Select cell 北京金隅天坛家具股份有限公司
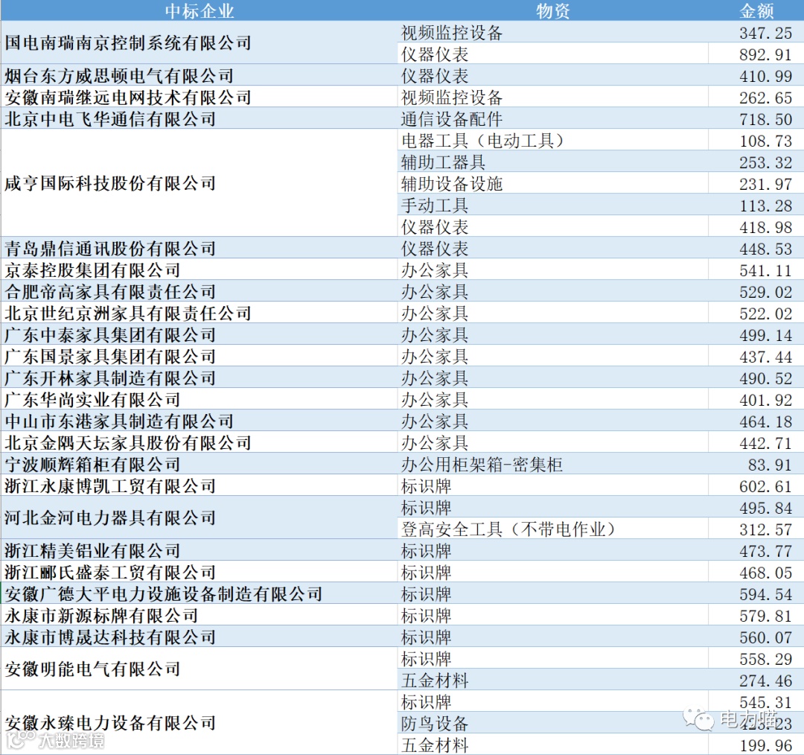The width and height of the screenshot is (804, 755). [x=199, y=442]
